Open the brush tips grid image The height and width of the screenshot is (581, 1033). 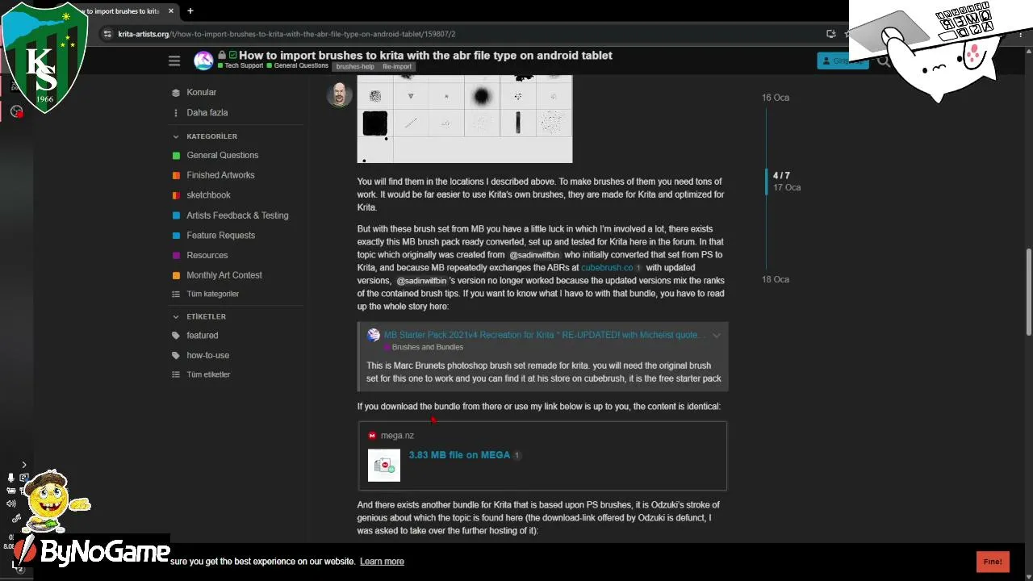tap(465, 119)
